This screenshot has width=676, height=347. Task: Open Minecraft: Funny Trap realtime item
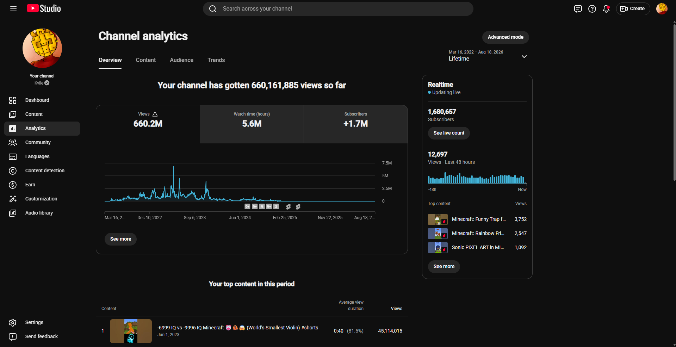[477, 219]
